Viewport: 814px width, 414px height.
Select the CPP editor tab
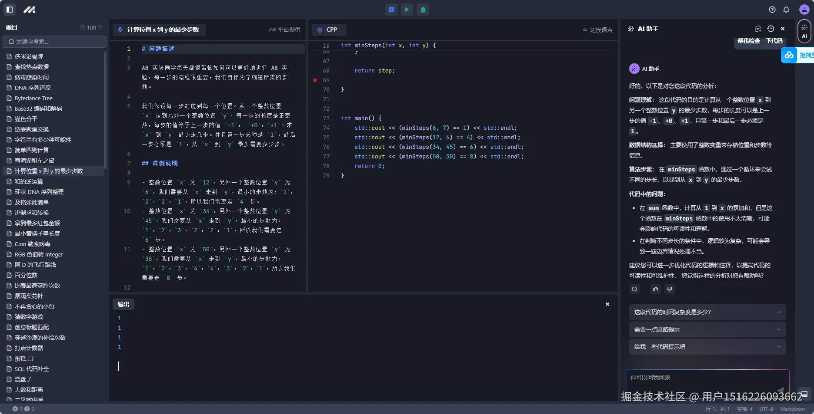329,30
